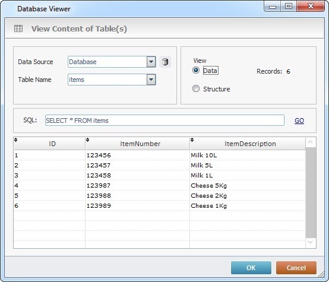Image resolution: width=329 pixels, height=282 pixels.
Task: Click the Cancel button
Action: point(296,268)
